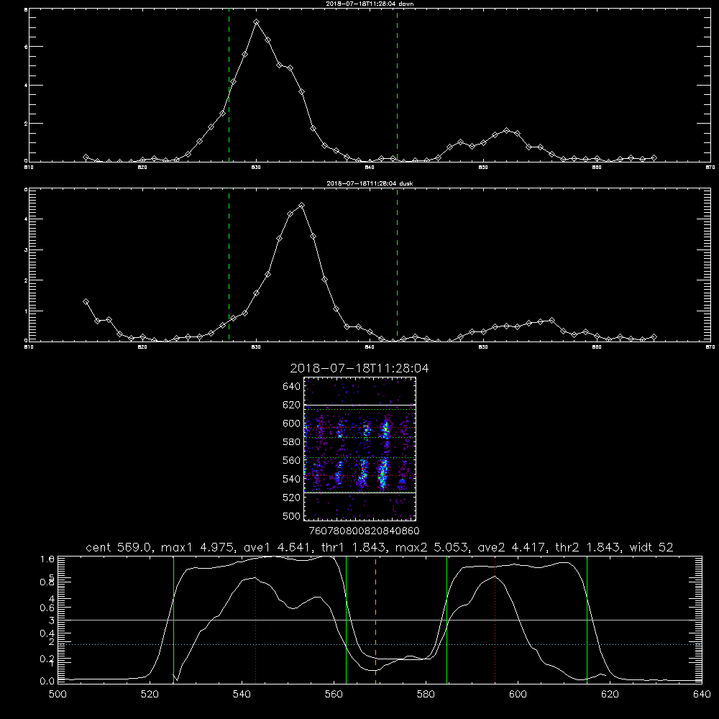This screenshot has width=719, height=719.
Task: Click the right green dashed line in dawn plot
Action: pyautogui.click(x=397, y=86)
